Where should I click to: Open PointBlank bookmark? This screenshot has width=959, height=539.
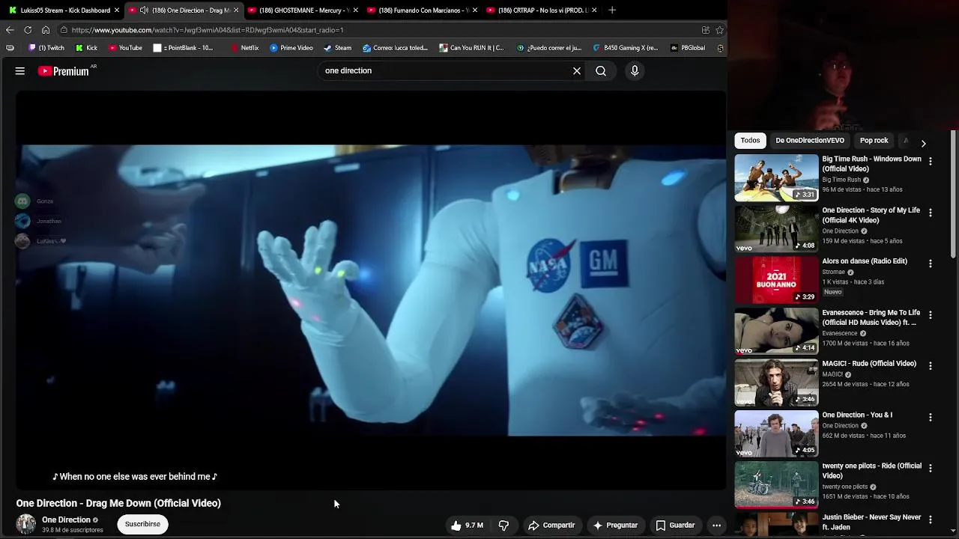coord(183,48)
